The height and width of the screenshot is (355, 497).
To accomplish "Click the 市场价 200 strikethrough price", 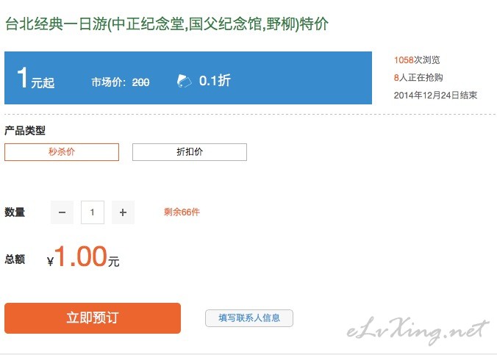I will 121,82.
